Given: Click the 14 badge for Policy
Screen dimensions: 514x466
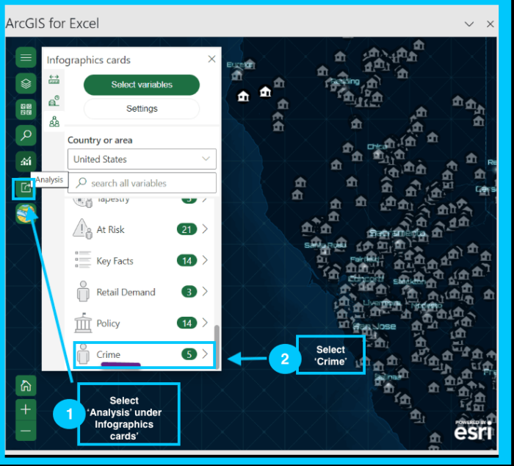Looking at the screenshot, I should click(x=187, y=323).
